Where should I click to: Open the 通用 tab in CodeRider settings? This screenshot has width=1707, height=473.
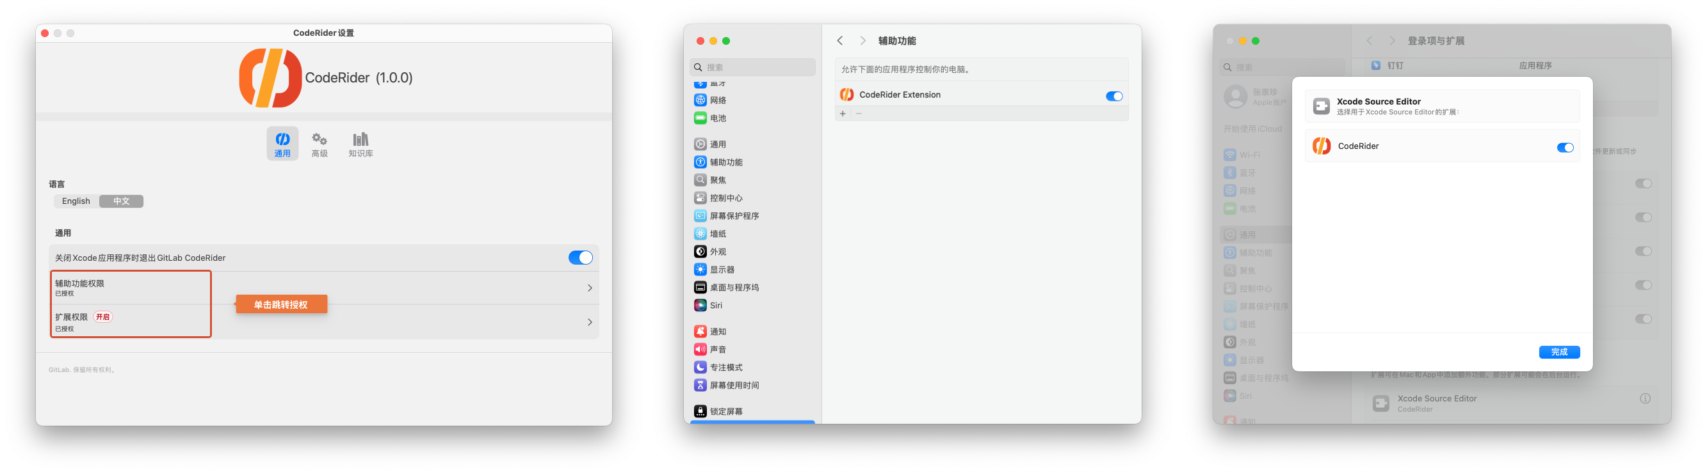point(282,144)
